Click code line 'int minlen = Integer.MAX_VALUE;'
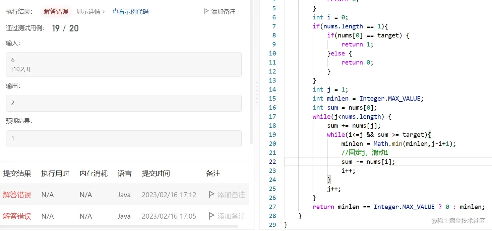Screen dimensions: 492x231 pyautogui.click(x=368, y=98)
